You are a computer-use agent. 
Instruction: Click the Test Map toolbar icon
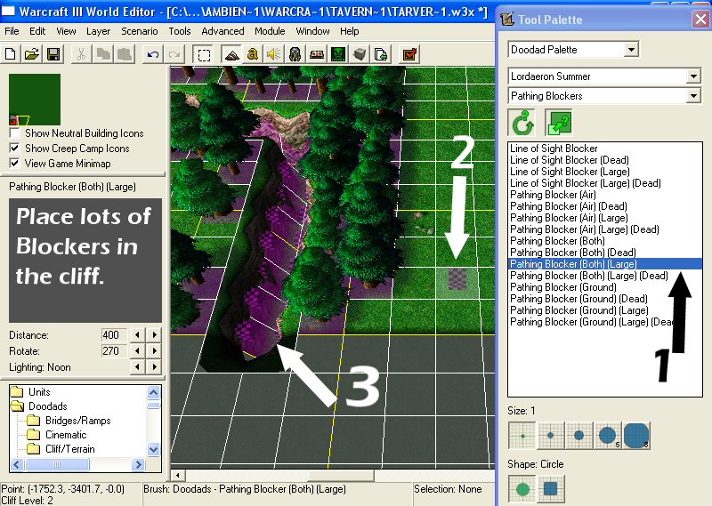tap(409, 54)
